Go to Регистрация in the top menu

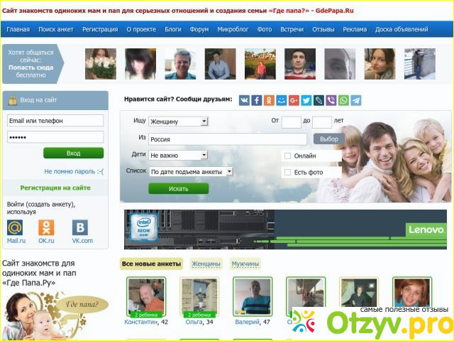tap(99, 30)
